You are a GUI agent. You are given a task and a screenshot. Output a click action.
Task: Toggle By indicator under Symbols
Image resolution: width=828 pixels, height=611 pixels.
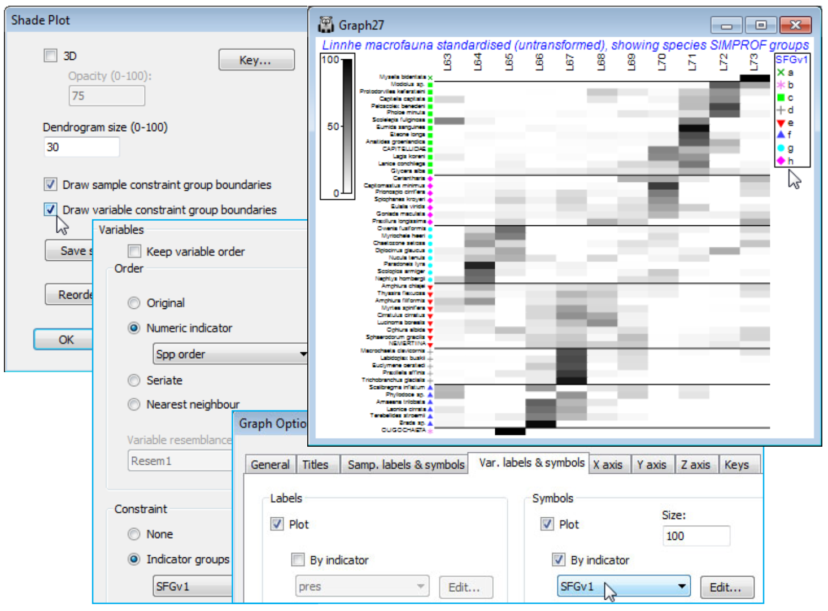pos(558,560)
